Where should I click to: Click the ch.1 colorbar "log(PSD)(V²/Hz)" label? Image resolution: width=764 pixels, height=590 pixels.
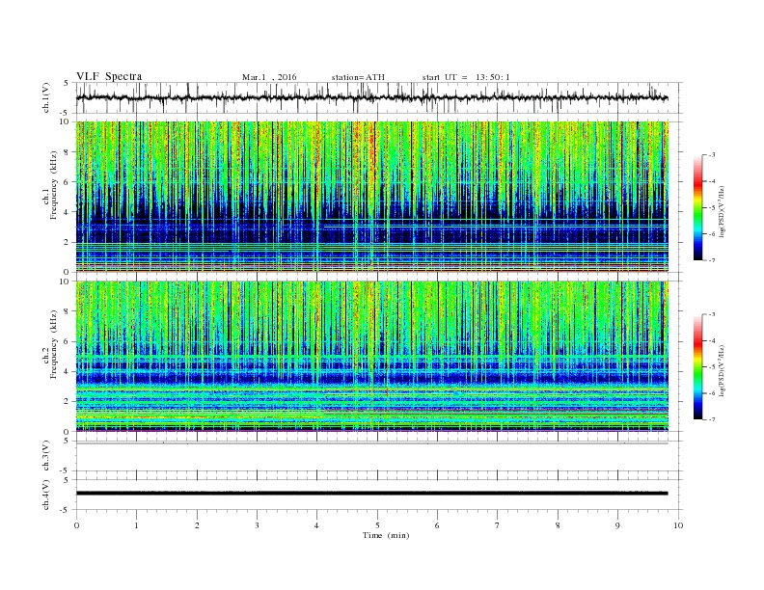[722, 211]
